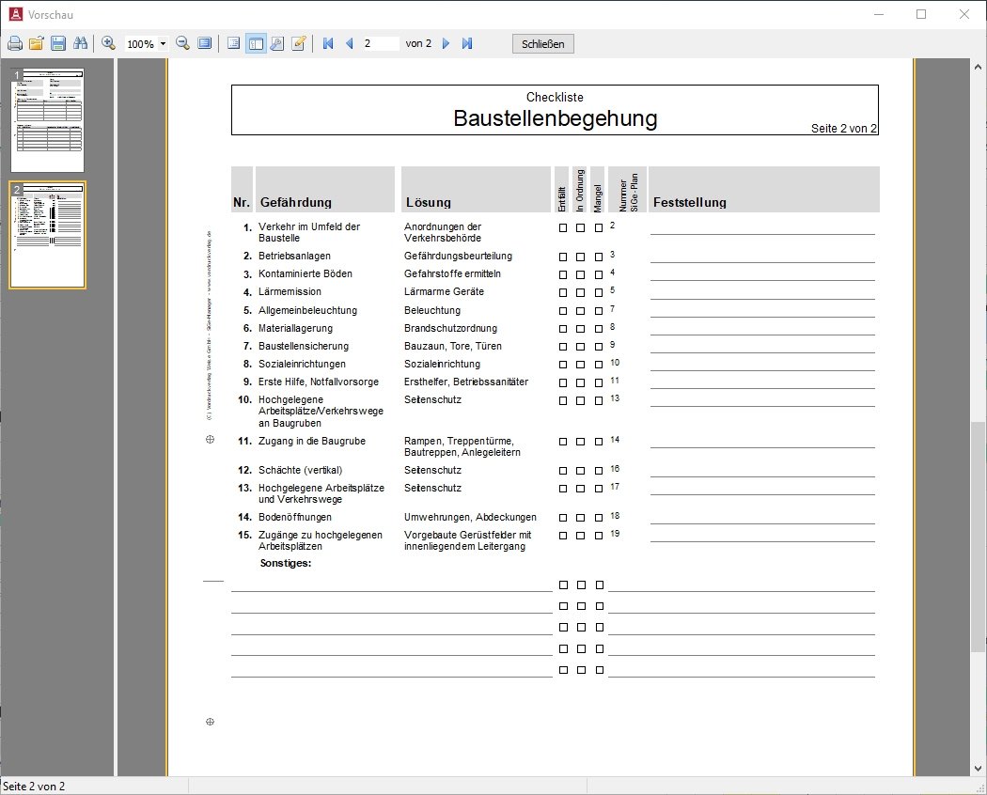Click the Baustellenbegehung title text

(x=556, y=118)
